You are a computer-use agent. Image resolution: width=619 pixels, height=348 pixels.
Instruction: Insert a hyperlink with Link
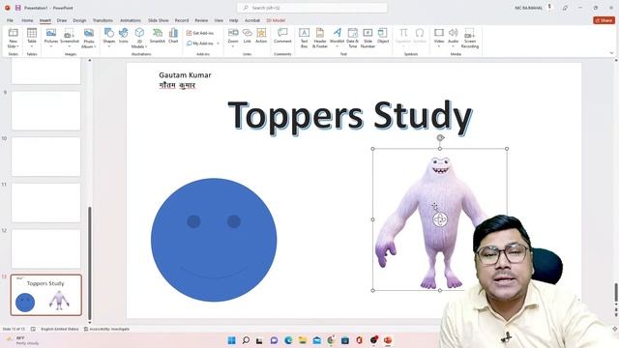tap(248, 36)
